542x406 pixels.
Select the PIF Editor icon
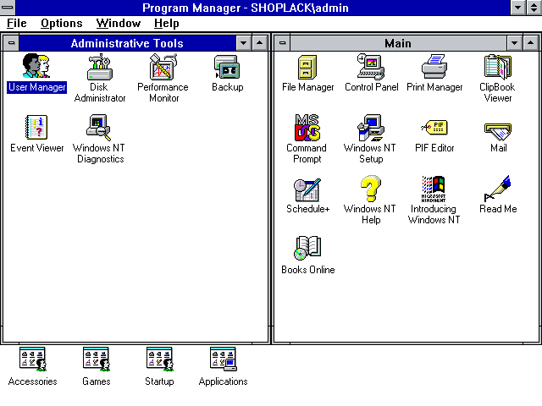[434, 128]
